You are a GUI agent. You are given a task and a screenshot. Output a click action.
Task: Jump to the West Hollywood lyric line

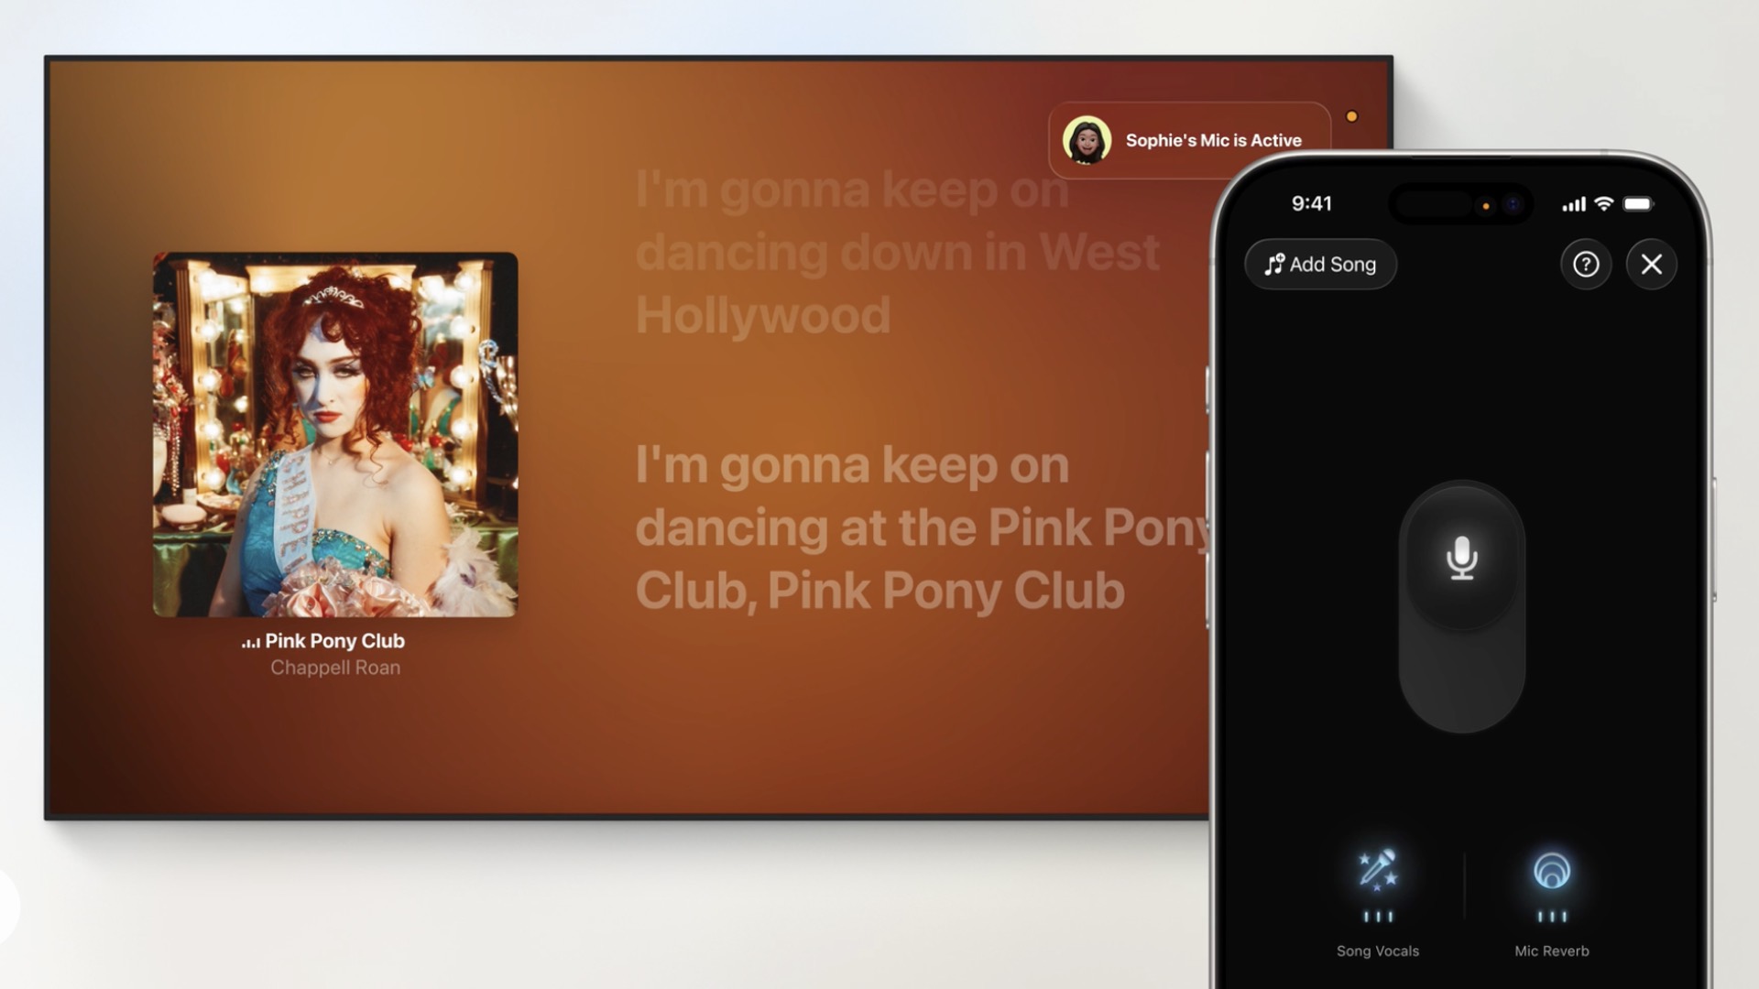tap(896, 253)
